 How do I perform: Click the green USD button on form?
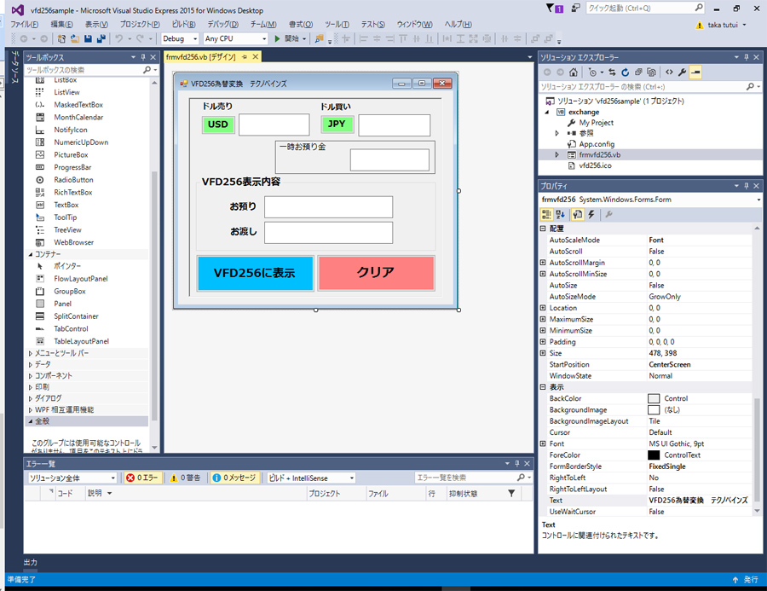click(218, 125)
